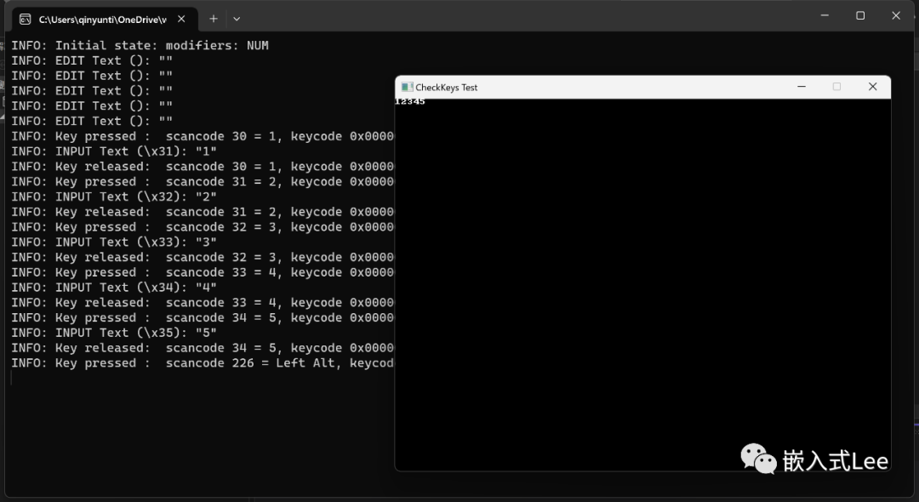
Task: Minimize the terminal window
Action: tap(825, 16)
